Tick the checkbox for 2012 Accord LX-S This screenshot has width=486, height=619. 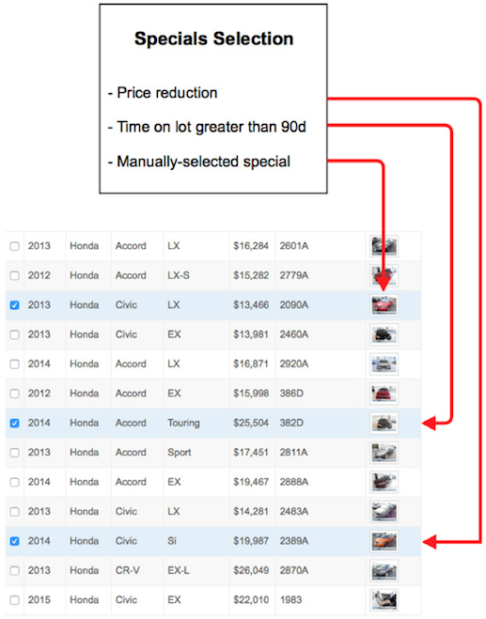pyautogui.click(x=15, y=275)
